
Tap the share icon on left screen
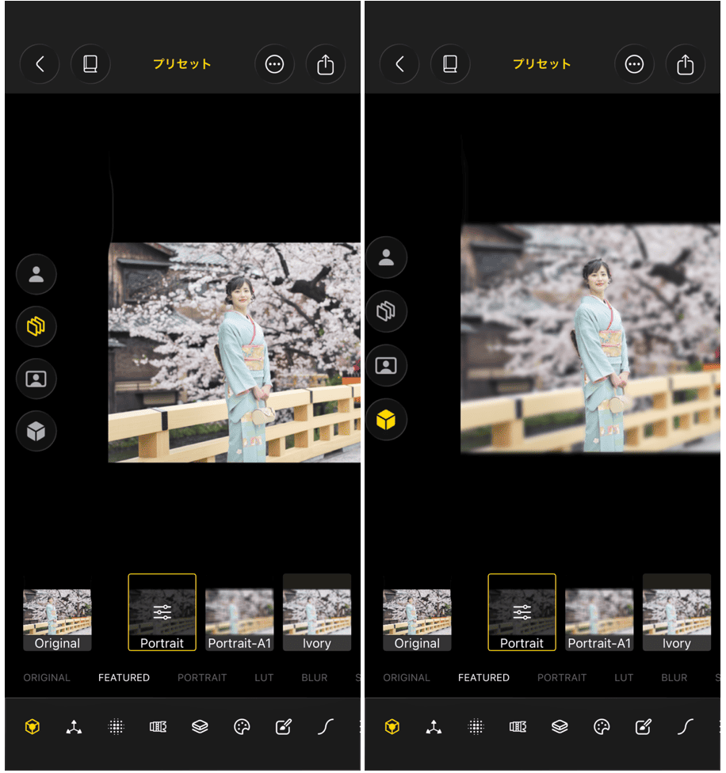pos(326,64)
